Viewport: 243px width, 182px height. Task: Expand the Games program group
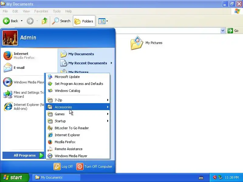[x=78, y=114]
